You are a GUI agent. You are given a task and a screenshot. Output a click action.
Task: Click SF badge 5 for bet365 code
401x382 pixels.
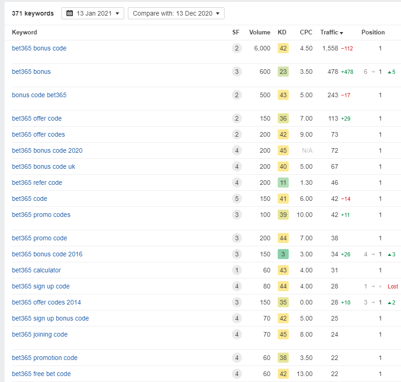click(236, 199)
